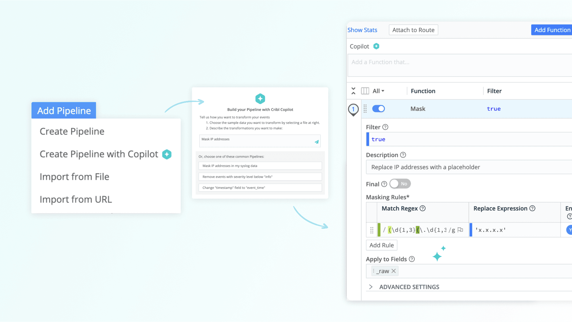Click the column layout icon next to All

[x=365, y=91]
